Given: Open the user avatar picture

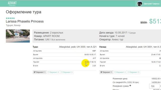Looking at the screenshot, I should (x=139, y=3).
